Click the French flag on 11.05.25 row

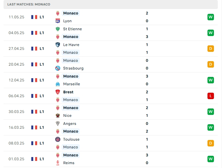pyautogui.click(x=34, y=17)
